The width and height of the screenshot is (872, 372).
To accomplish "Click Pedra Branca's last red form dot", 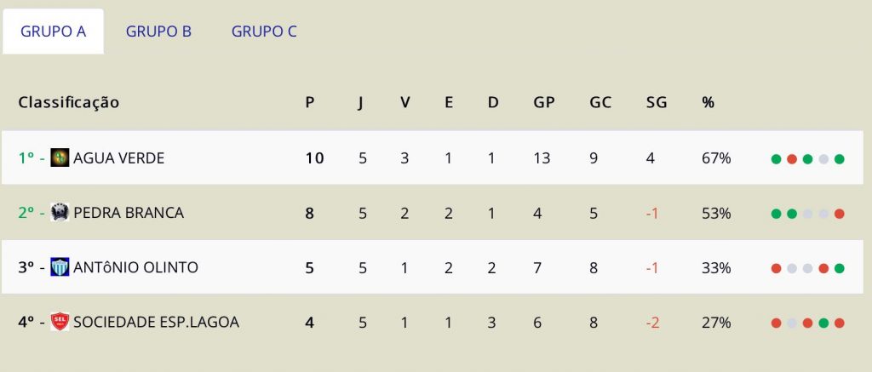I will click(839, 214).
